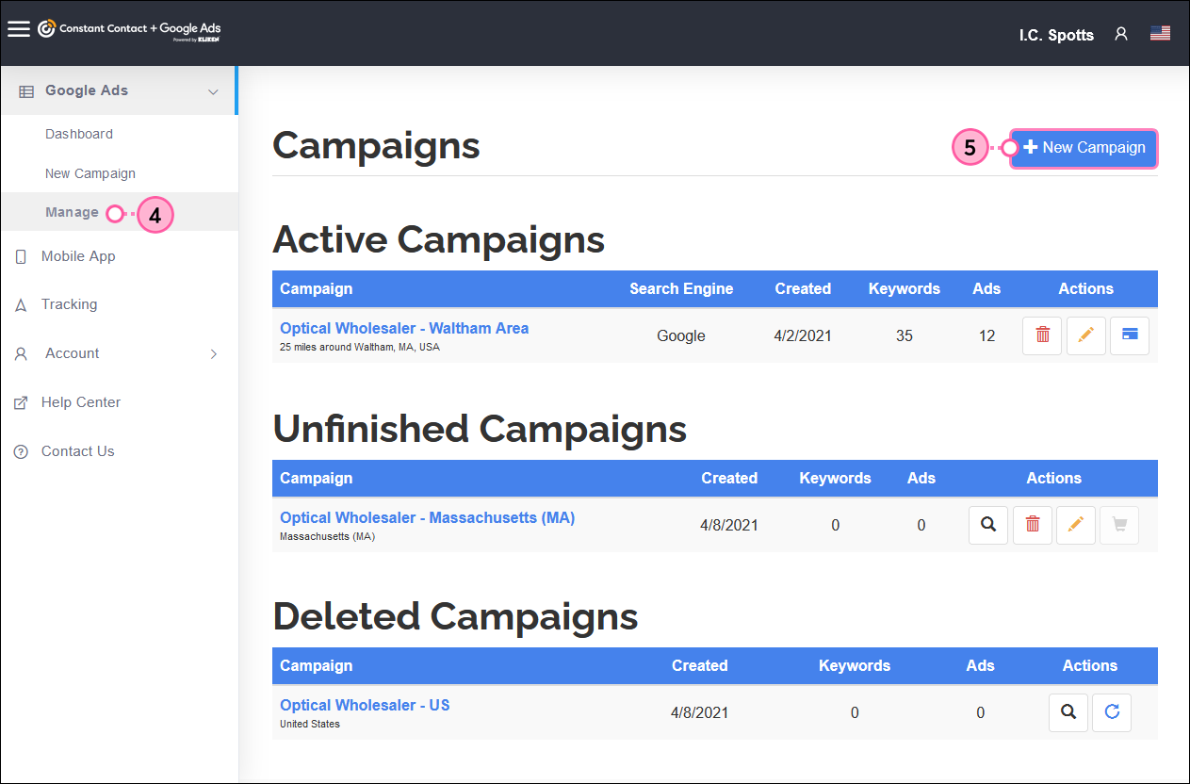
Task: Go to the Tracking section
Action: pos(69,304)
